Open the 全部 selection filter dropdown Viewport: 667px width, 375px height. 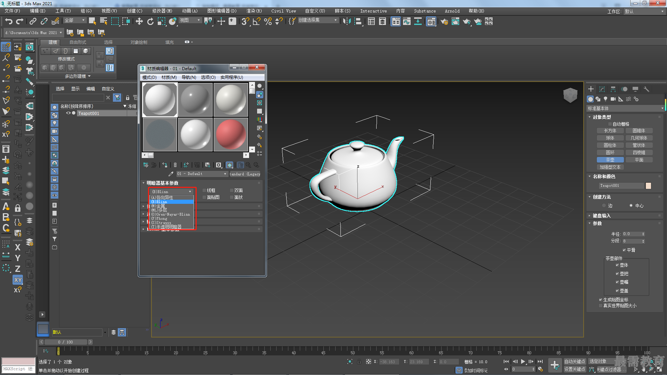(x=75, y=20)
